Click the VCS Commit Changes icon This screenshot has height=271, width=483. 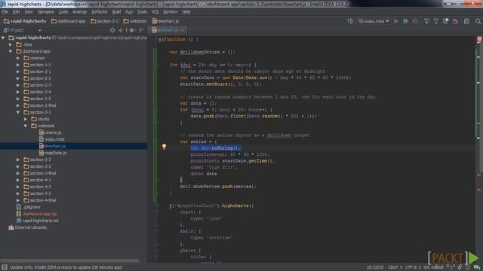pyautogui.click(x=436, y=21)
